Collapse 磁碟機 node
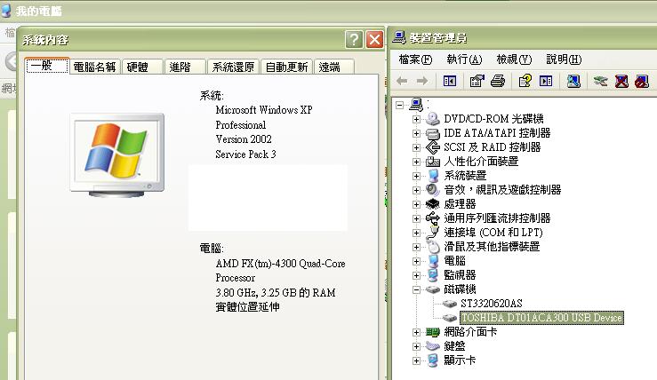Viewport: 657px width, 380px height. click(416, 289)
